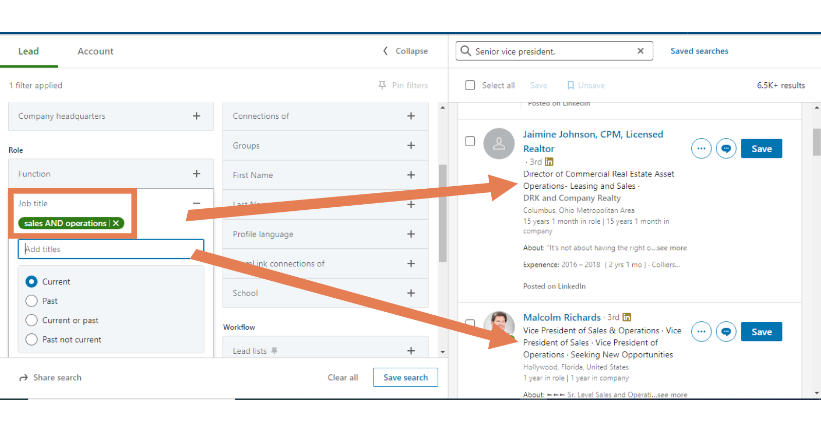The width and height of the screenshot is (821, 432).
Task: Click 'DRK and Company Realty' text
Action: pyautogui.click(x=572, y=198)
